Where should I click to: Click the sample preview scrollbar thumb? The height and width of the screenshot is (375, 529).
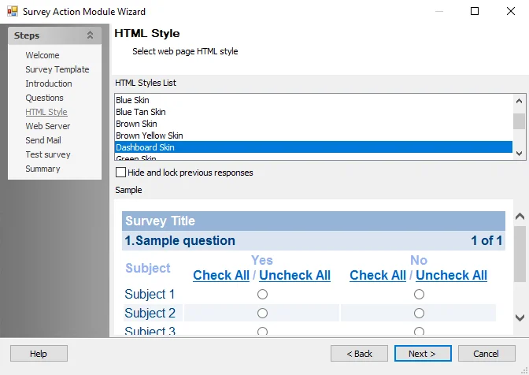click(520, 254)
